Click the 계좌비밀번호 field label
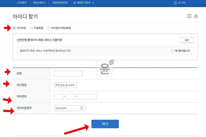The height and width of the screenshot is (137, 206). (x=24, y=108)
